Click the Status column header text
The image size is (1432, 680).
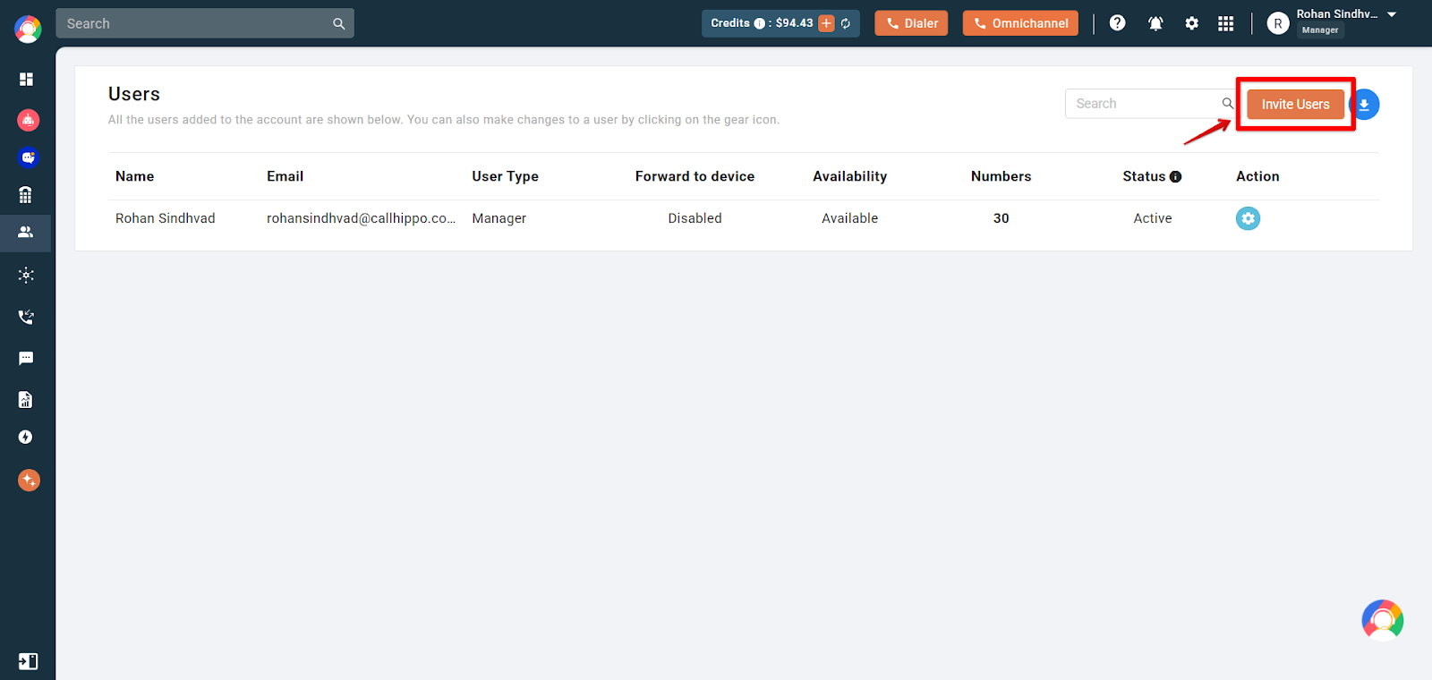(1144, 176)
